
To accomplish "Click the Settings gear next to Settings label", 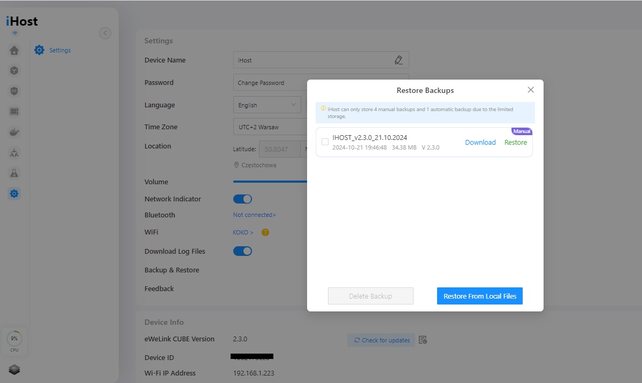I will 39,50.
